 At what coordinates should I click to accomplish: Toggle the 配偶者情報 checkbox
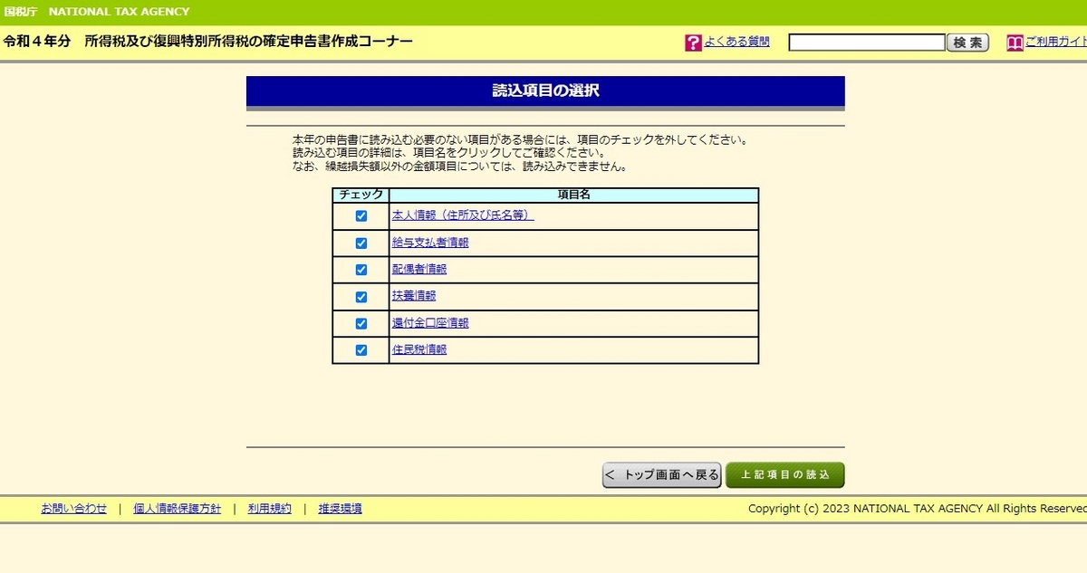coord(361,270)
